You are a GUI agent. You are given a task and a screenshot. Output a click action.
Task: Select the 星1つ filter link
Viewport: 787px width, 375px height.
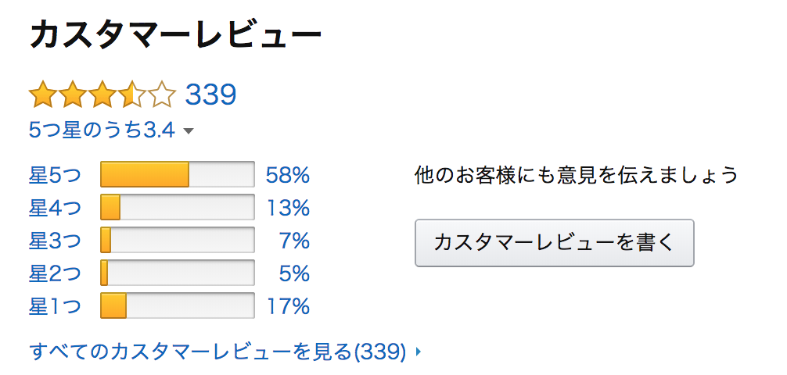point(55,305)
